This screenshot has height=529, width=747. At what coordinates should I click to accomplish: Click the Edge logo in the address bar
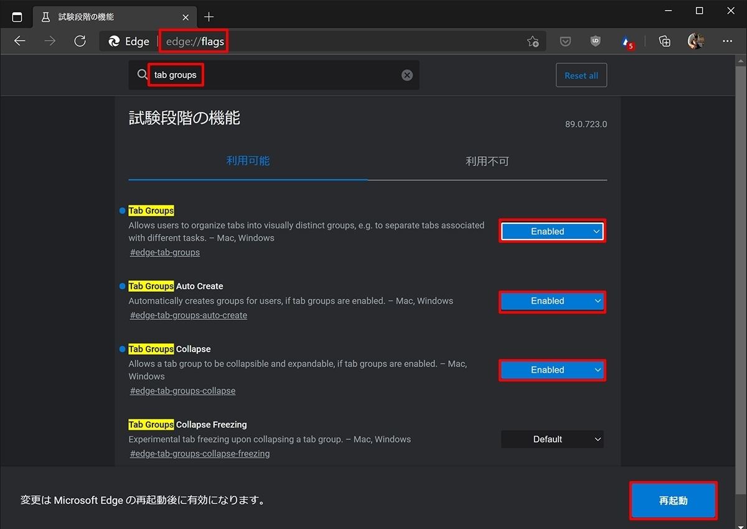[114, 42]
